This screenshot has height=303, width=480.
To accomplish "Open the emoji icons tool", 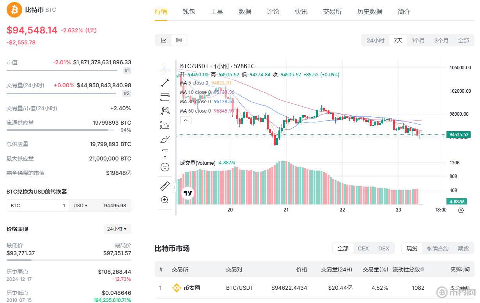I will [x=165, y=167].
